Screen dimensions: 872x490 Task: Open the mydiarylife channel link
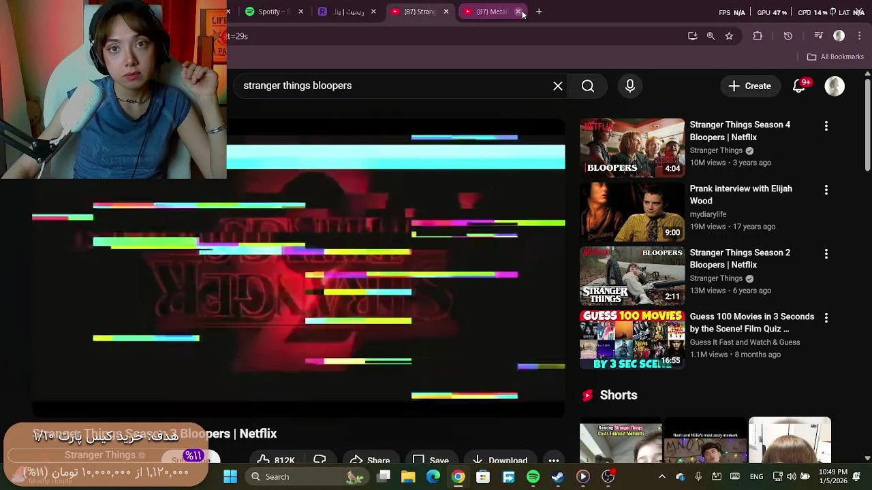708,214
